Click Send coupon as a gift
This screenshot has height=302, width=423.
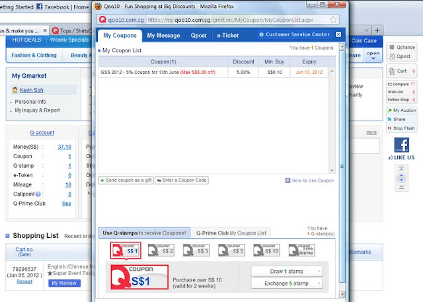coord(126,180)
